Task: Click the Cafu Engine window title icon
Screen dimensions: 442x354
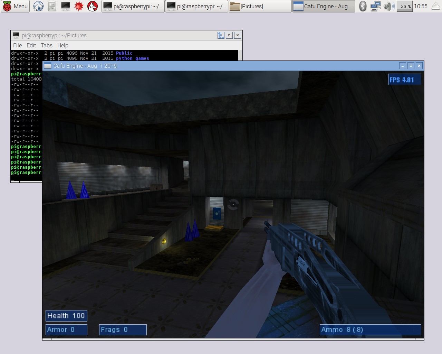Action: pos(48,66)
